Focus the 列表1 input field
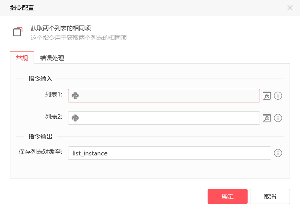Screen dimensions: 300x212 coord(164,96)
